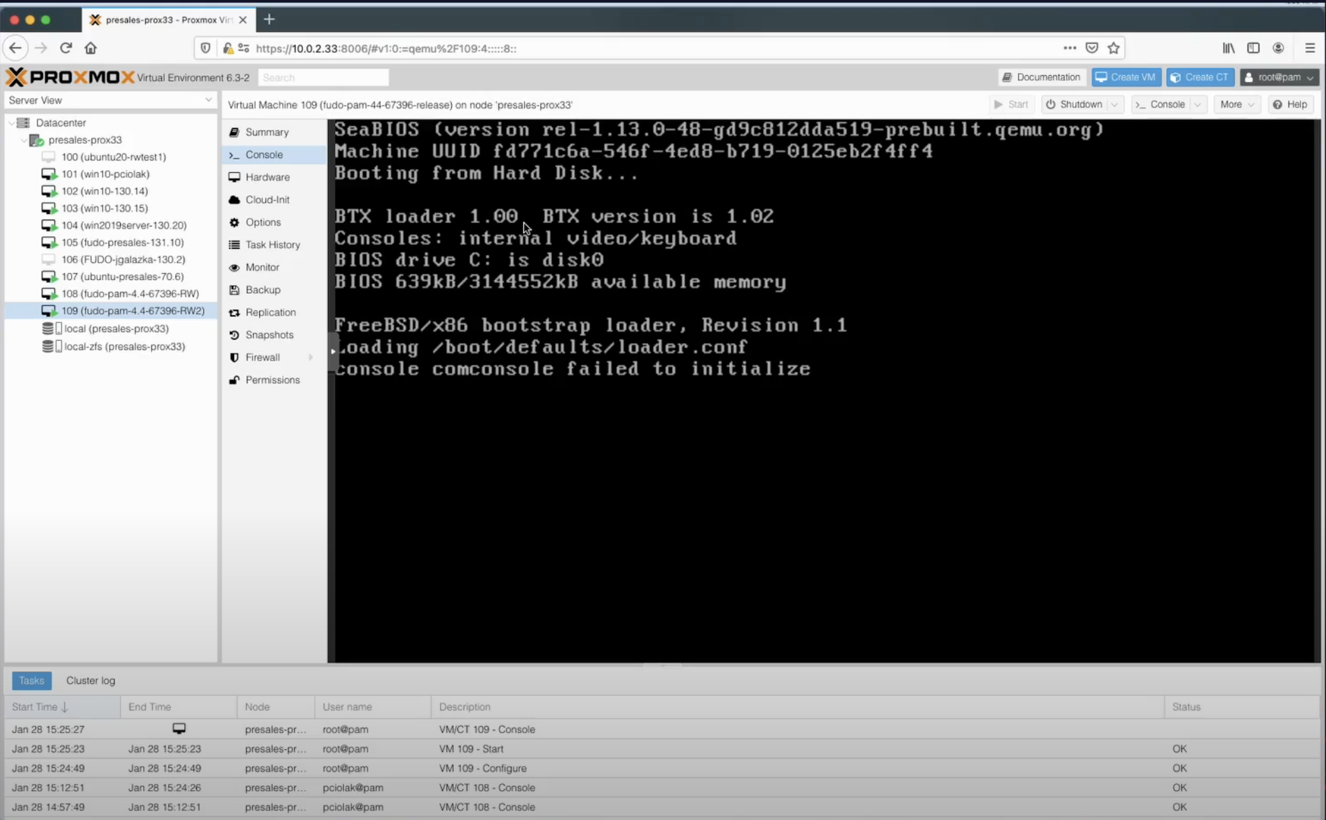
Task: Open the Hardware panel
Action: [x=267, y=177]
